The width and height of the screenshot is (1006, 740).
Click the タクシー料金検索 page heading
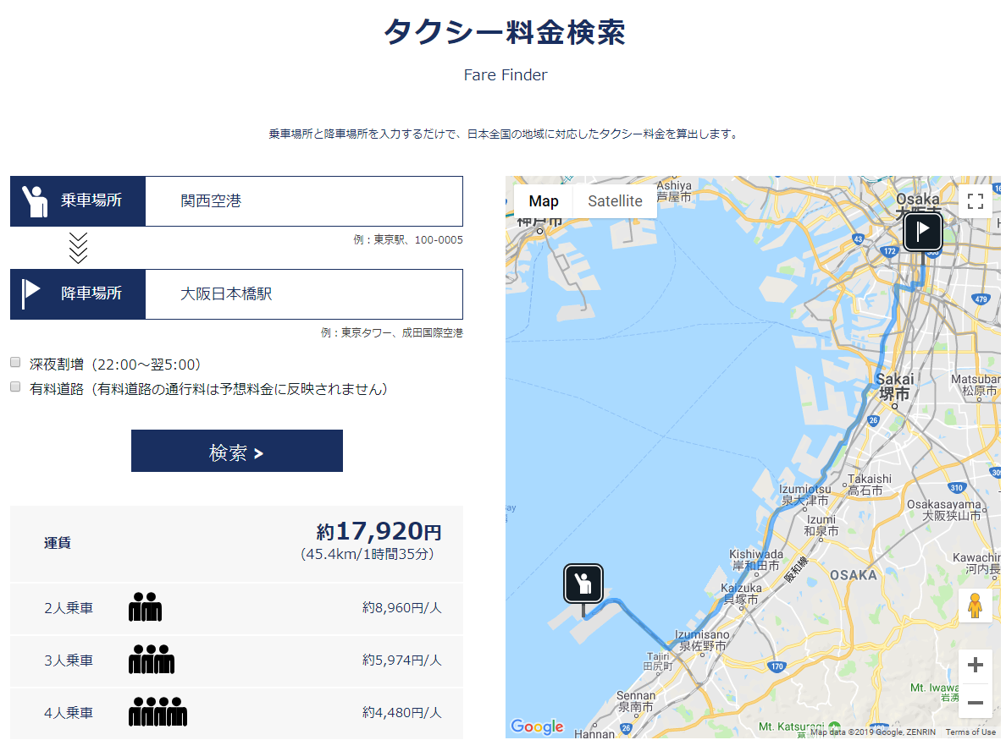(x=505, y=32)
